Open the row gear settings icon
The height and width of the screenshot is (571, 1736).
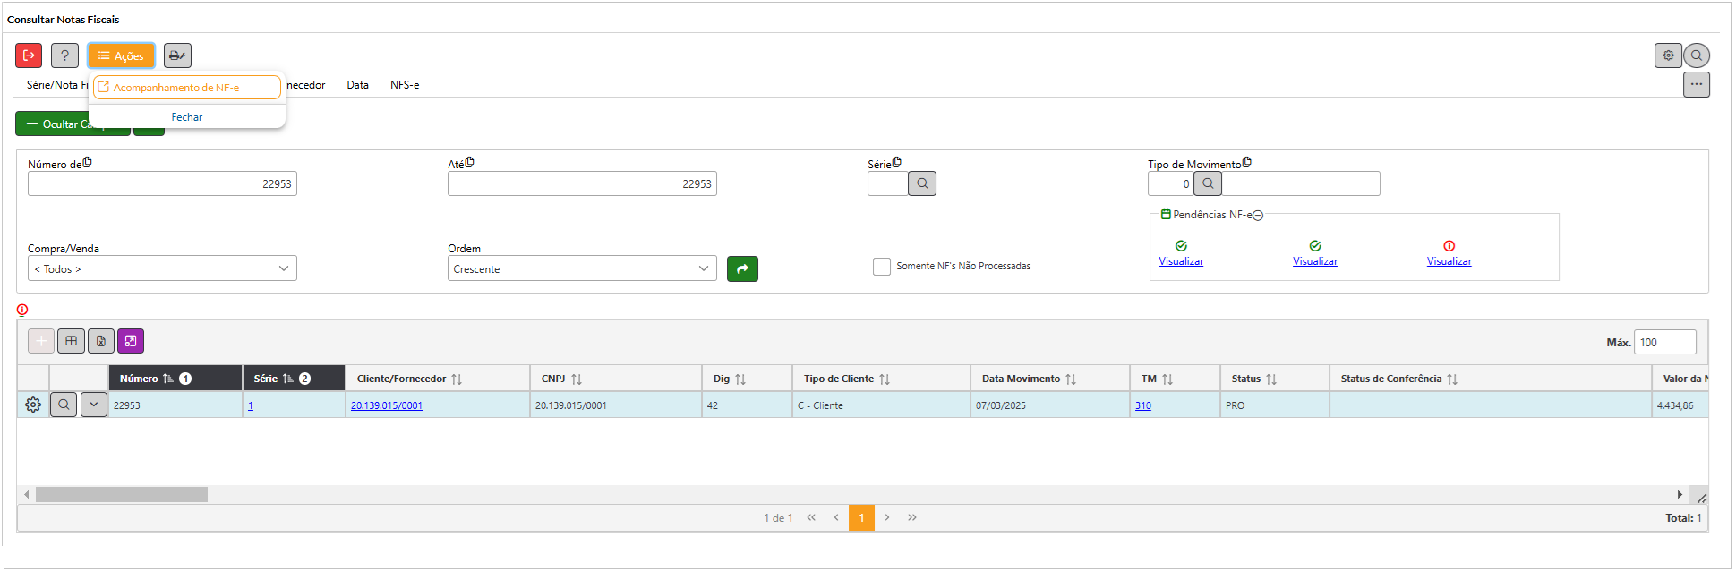33,405
